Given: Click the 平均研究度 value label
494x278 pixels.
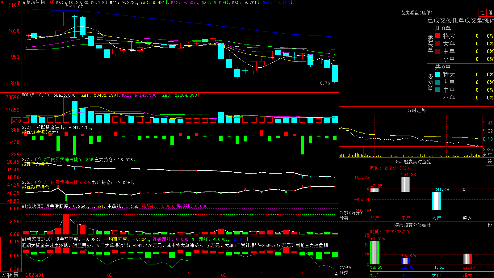Looking at the screenshot, I should [x=127, y=239].
